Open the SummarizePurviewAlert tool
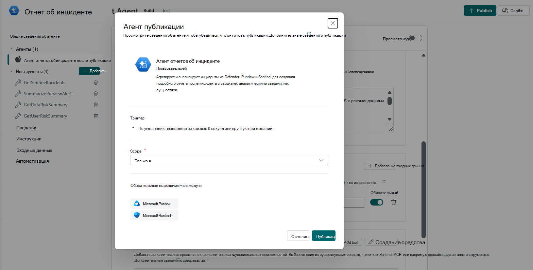This screenshot has height=270, width=533. pos(48,94)
